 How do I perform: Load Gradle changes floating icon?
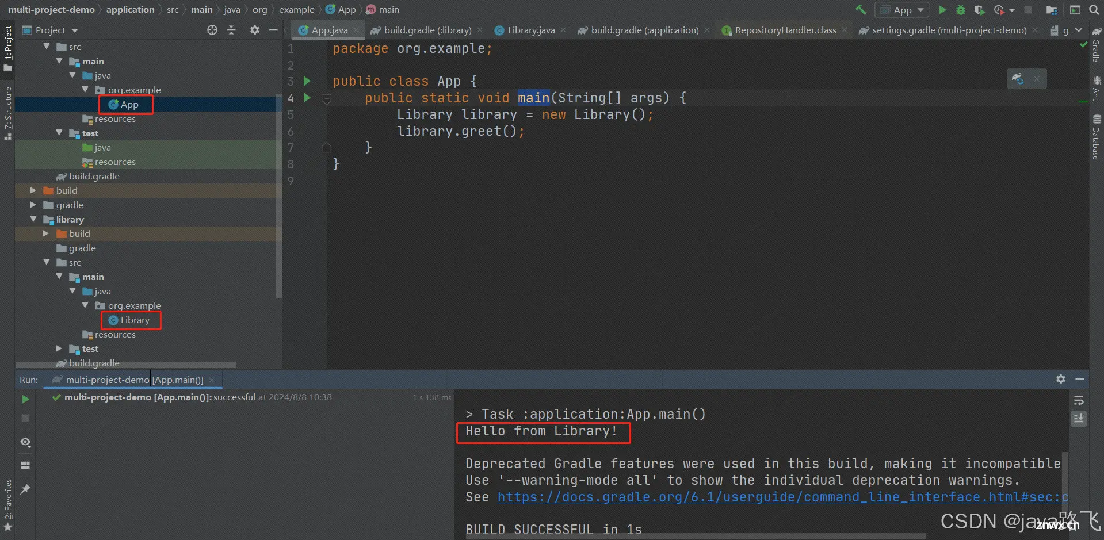[x=1018, y=79]
